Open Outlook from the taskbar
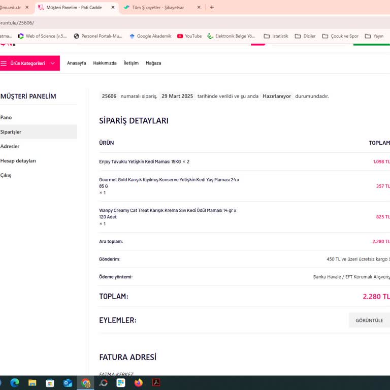390x390 pixels. 68,383
